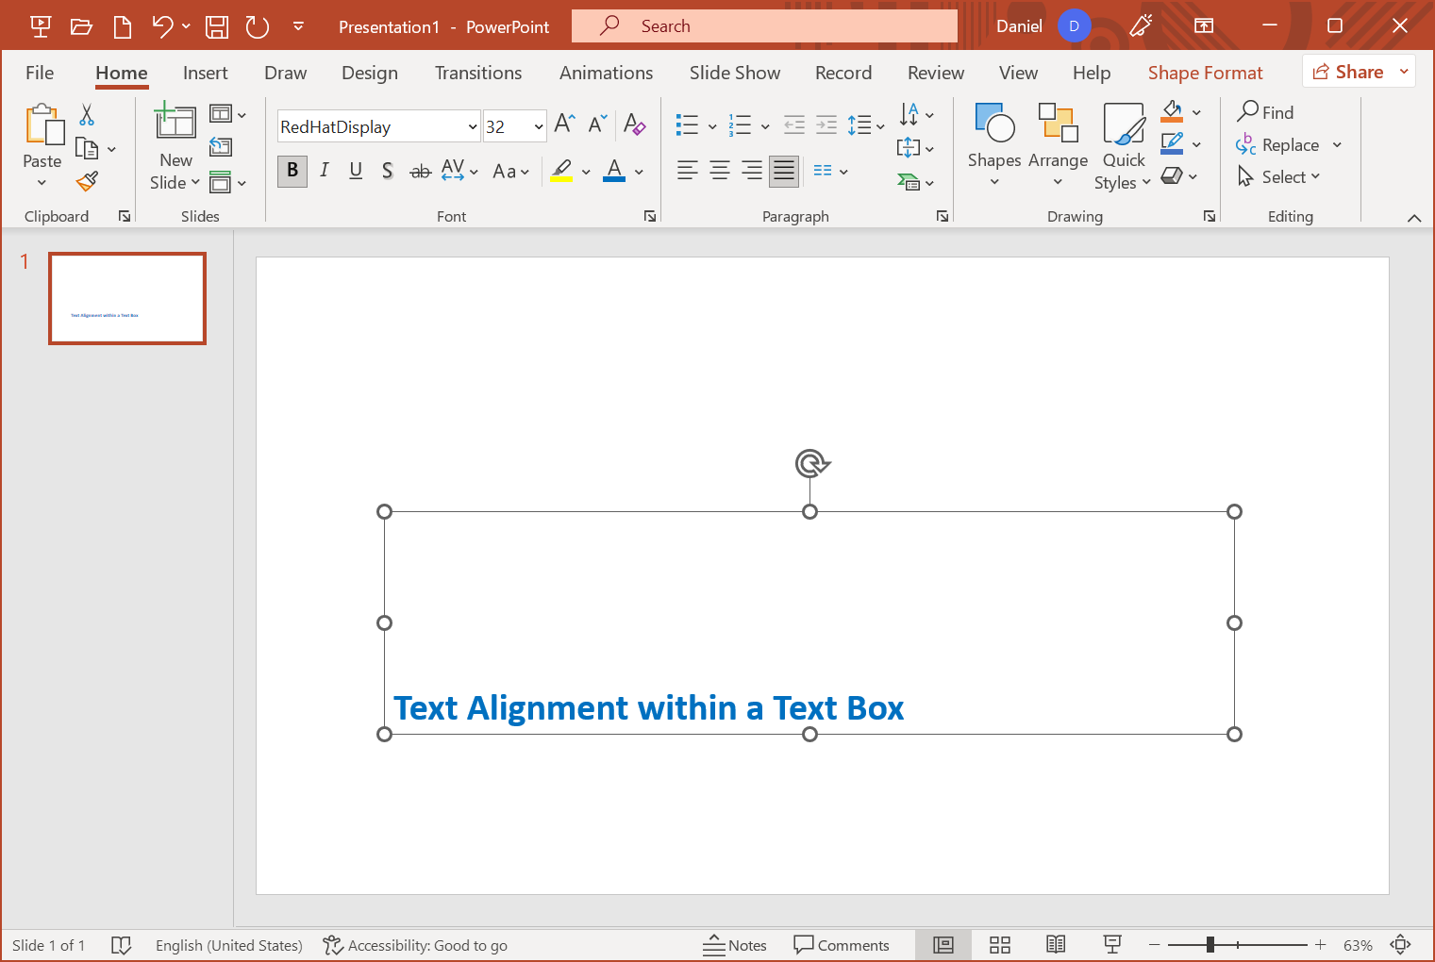The width and height of the screenshot is (1435, 962).
Task: Toggle Italic formatting
Action: point(325,171)
